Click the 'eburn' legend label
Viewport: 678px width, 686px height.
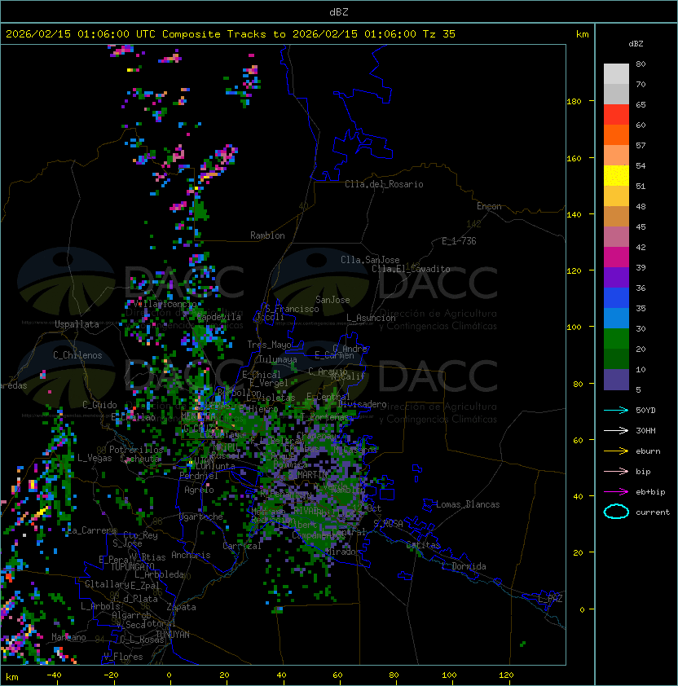(x=648, y=451)
